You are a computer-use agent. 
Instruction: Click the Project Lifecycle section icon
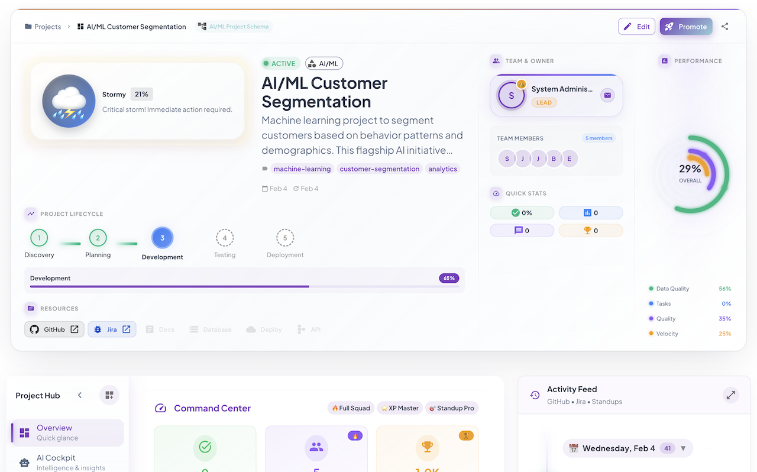click(31, 214)
